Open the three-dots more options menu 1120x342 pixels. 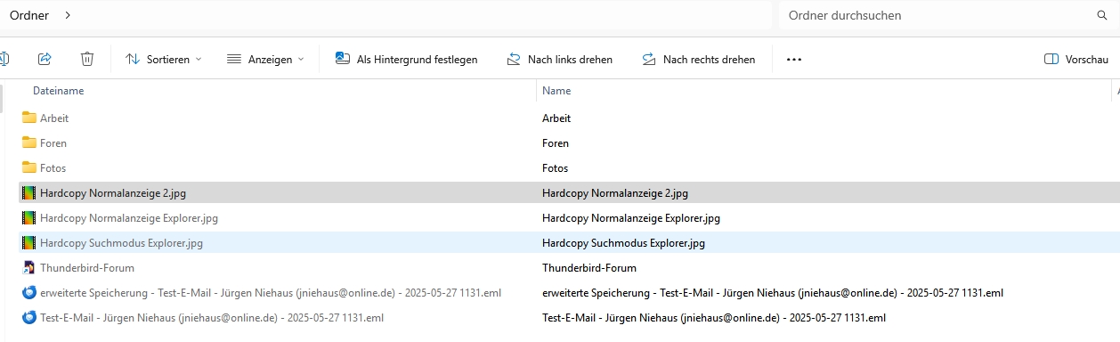(794, 59)
